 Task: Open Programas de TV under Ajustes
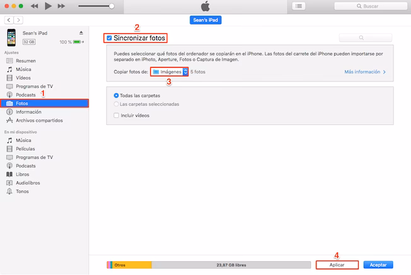(44, 86)
